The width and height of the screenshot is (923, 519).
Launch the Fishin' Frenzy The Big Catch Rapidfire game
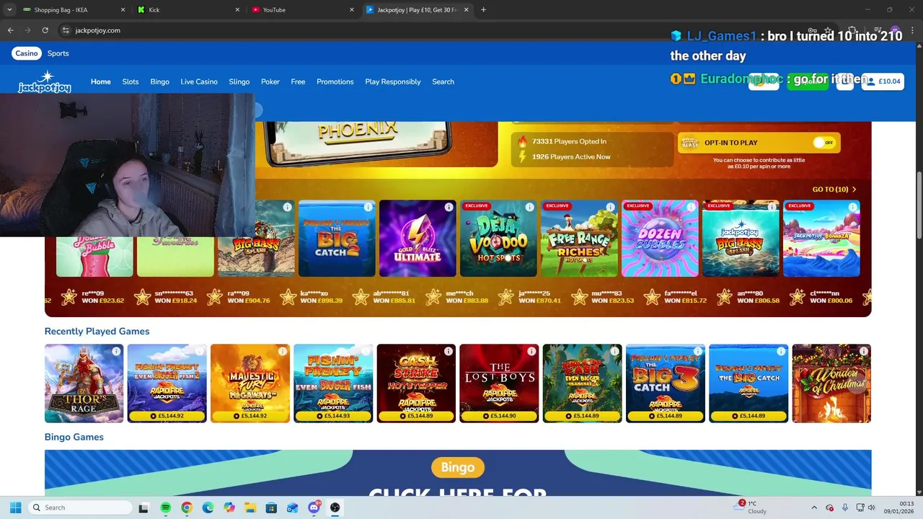(x=748, y=383)
